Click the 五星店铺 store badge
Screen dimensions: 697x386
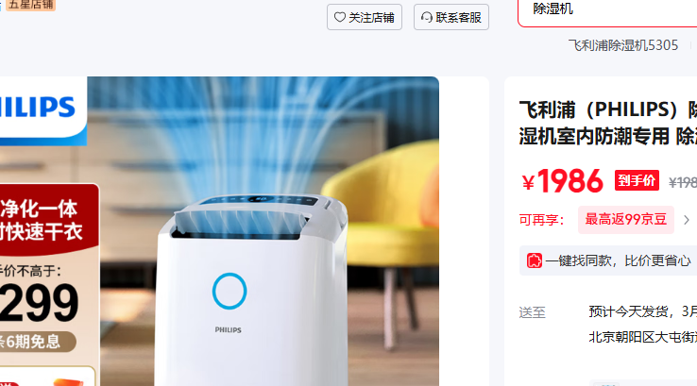pyautogui.click(x=31, y=5)
